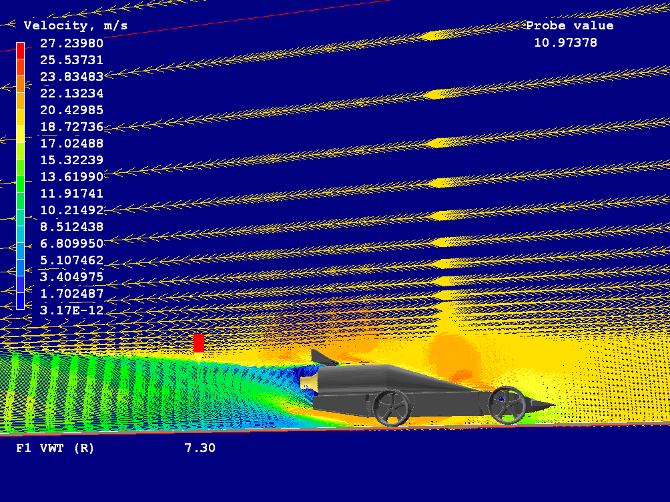
Task: Click the 'F1 VWT (R)' title text
Action: (55, 448)
